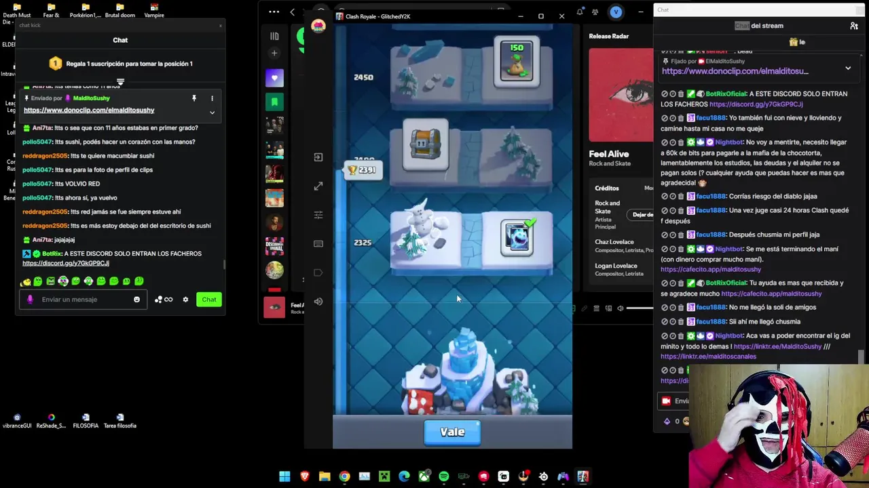Click Kick chat points infinity icon
This screenshot has height=488, width=869.
coord(168,300)
